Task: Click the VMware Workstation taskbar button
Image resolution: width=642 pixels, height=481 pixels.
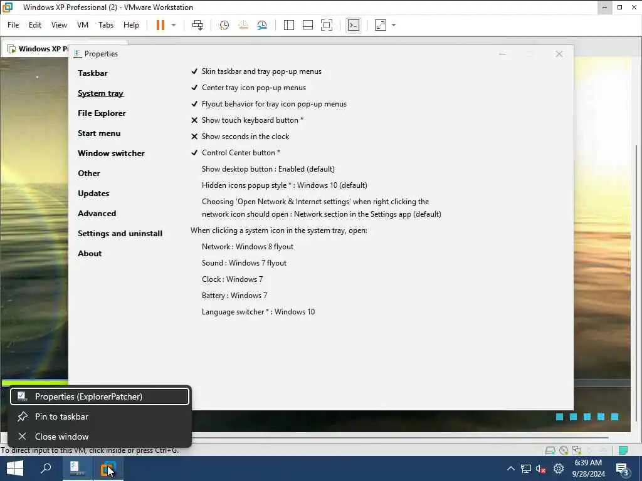Action: [108, 468]
